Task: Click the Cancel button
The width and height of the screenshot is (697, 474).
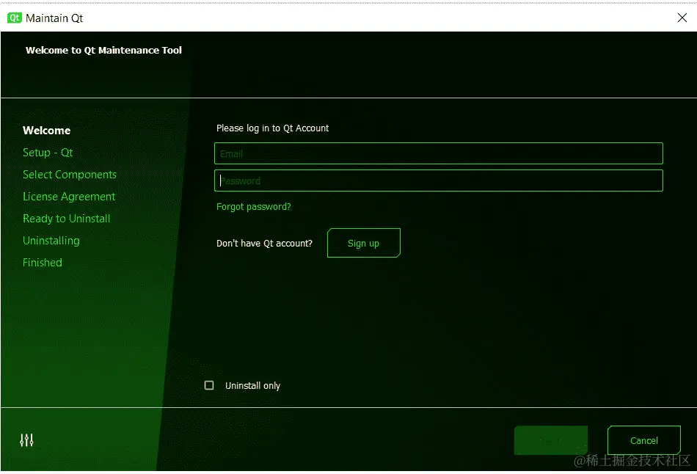Action: (x=643, y=440)
